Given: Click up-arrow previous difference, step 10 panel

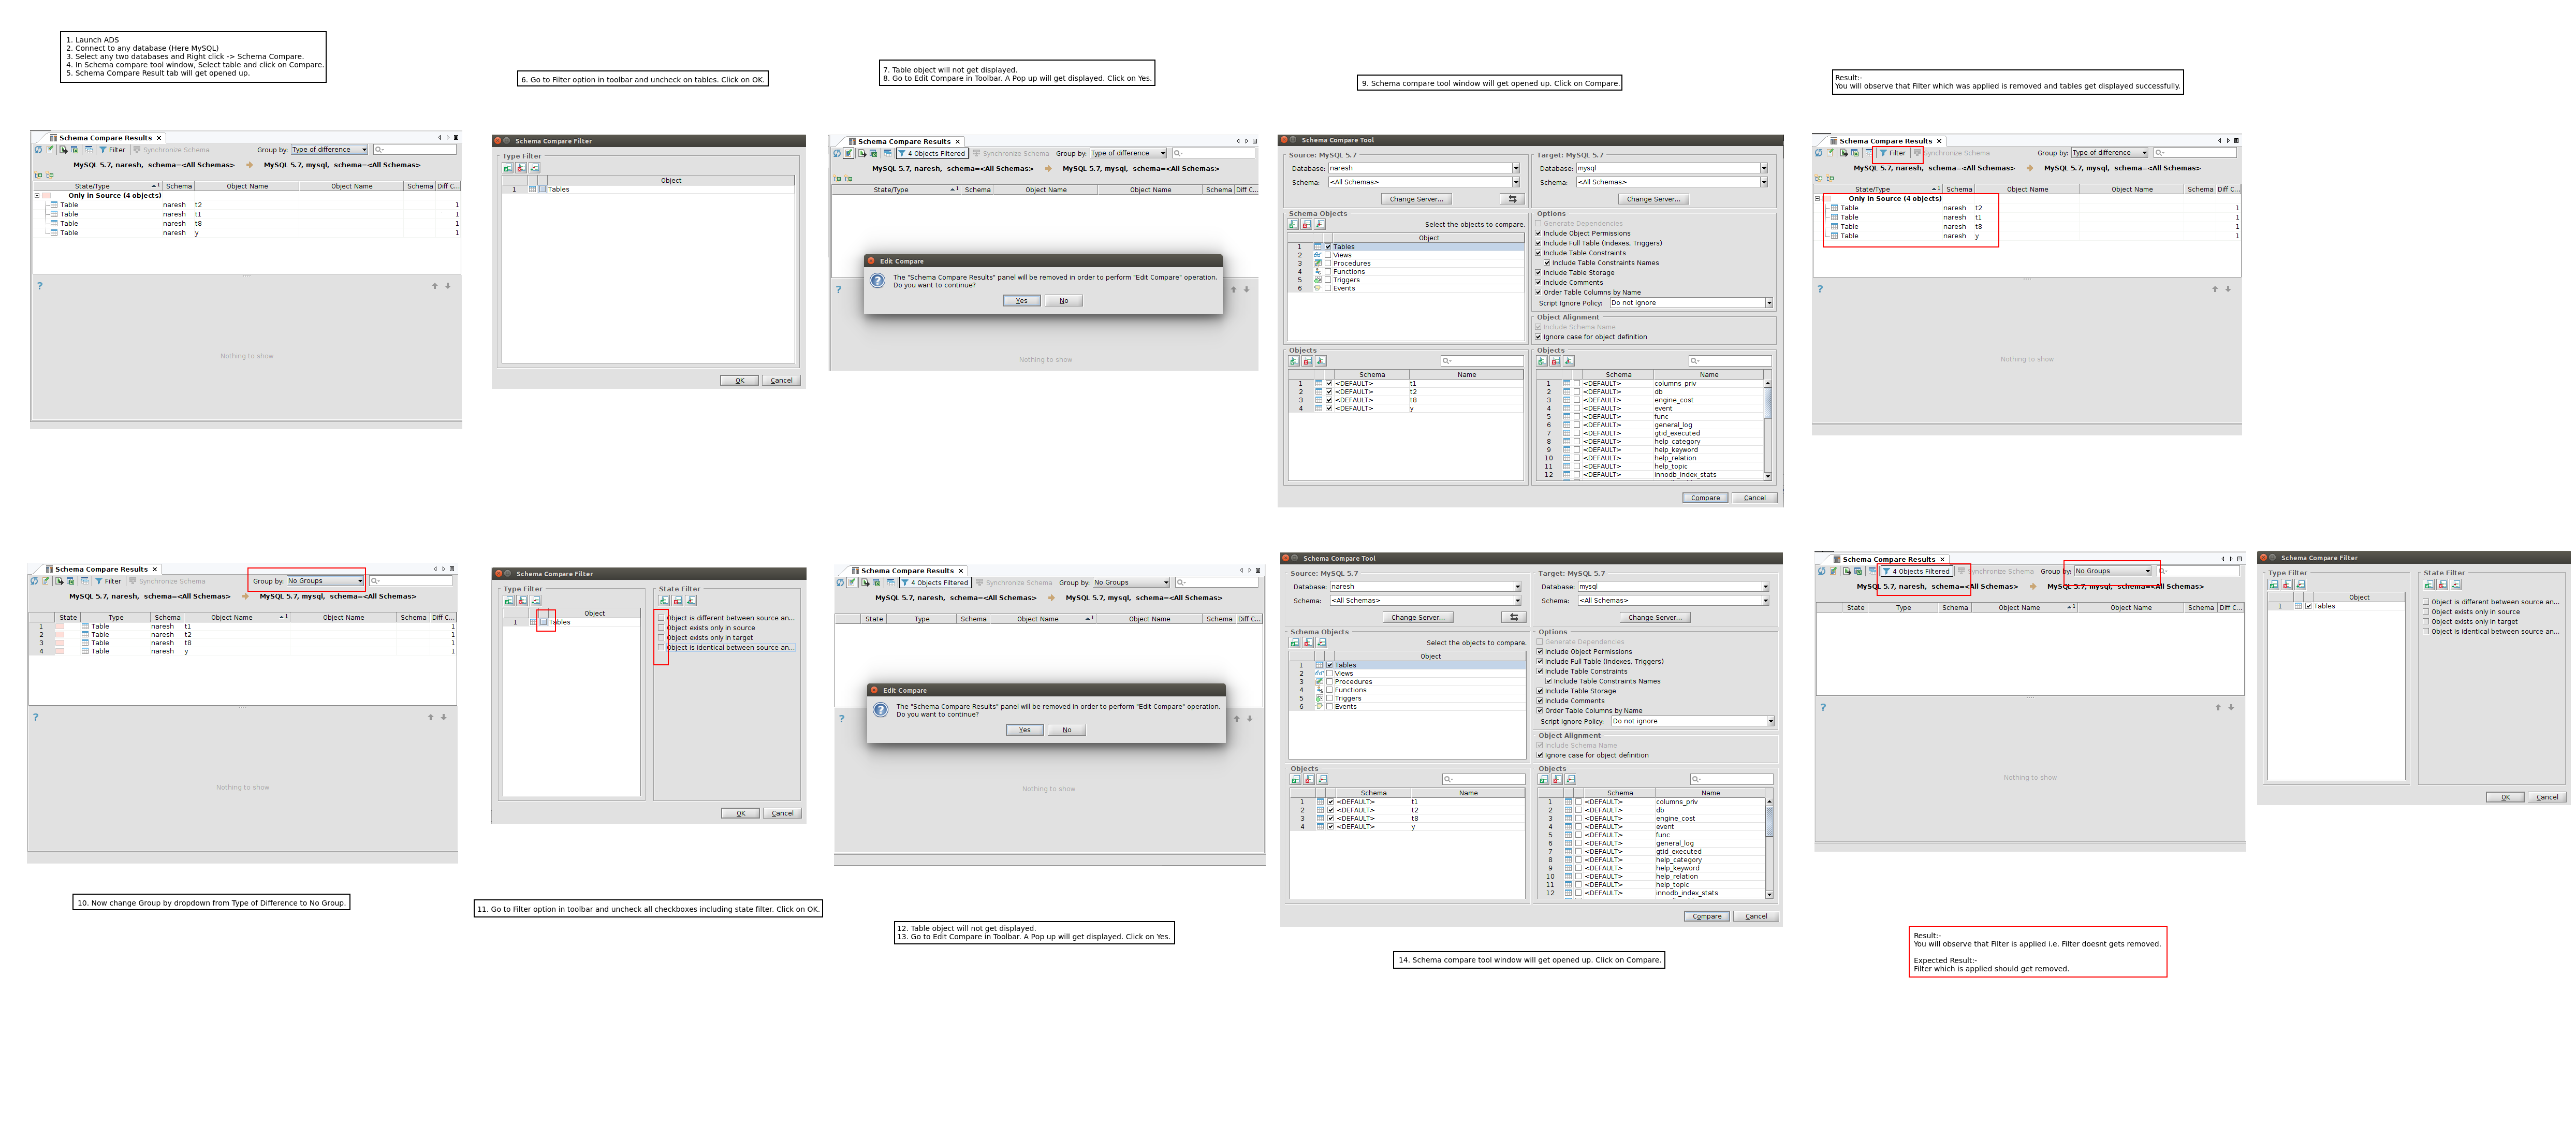Looking at the screenshot, I should point(431,717).
